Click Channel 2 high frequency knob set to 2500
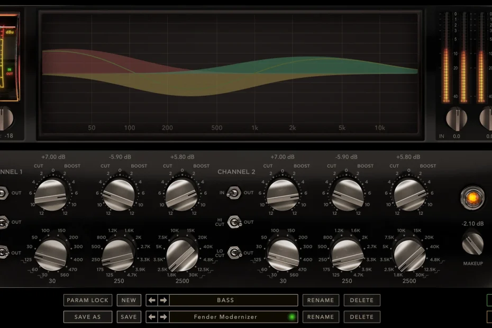The width and height of the screenshot is (492, 328). pos(409,254)
